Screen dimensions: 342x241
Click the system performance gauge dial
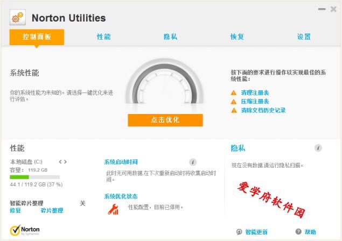click(x=165, y=82)
